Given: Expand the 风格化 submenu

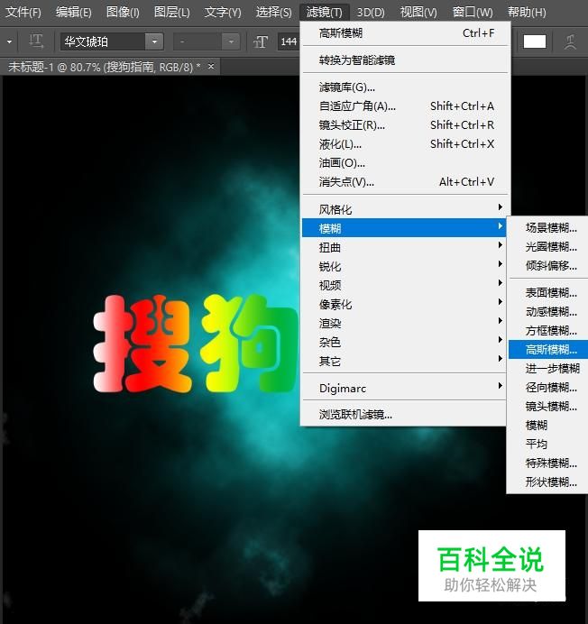Looking at the screenshot, I should coord(404,209).
